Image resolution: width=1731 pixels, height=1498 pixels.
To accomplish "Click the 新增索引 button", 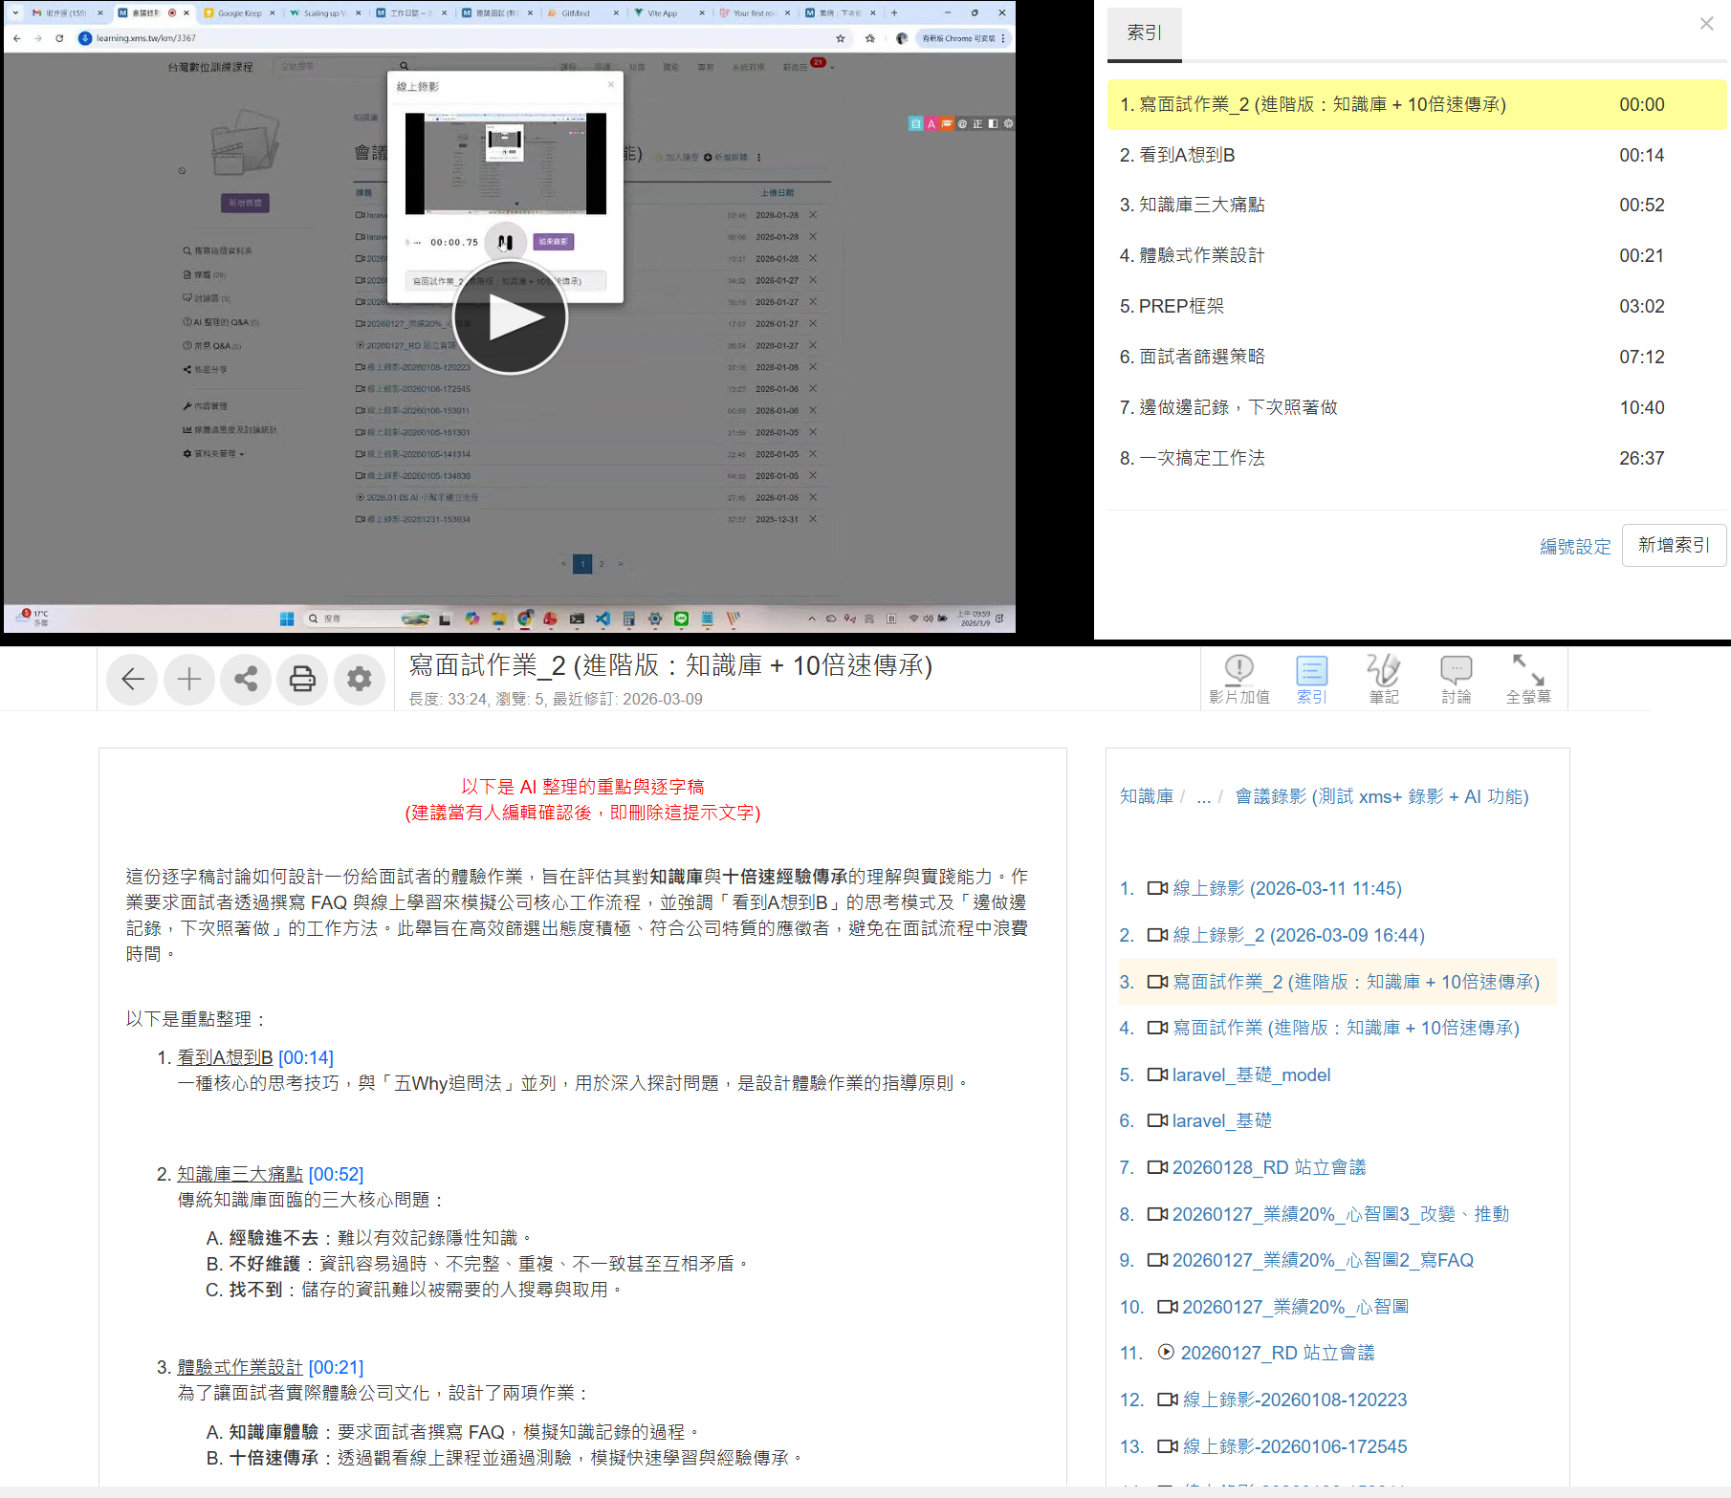I will click(1674, 546).
